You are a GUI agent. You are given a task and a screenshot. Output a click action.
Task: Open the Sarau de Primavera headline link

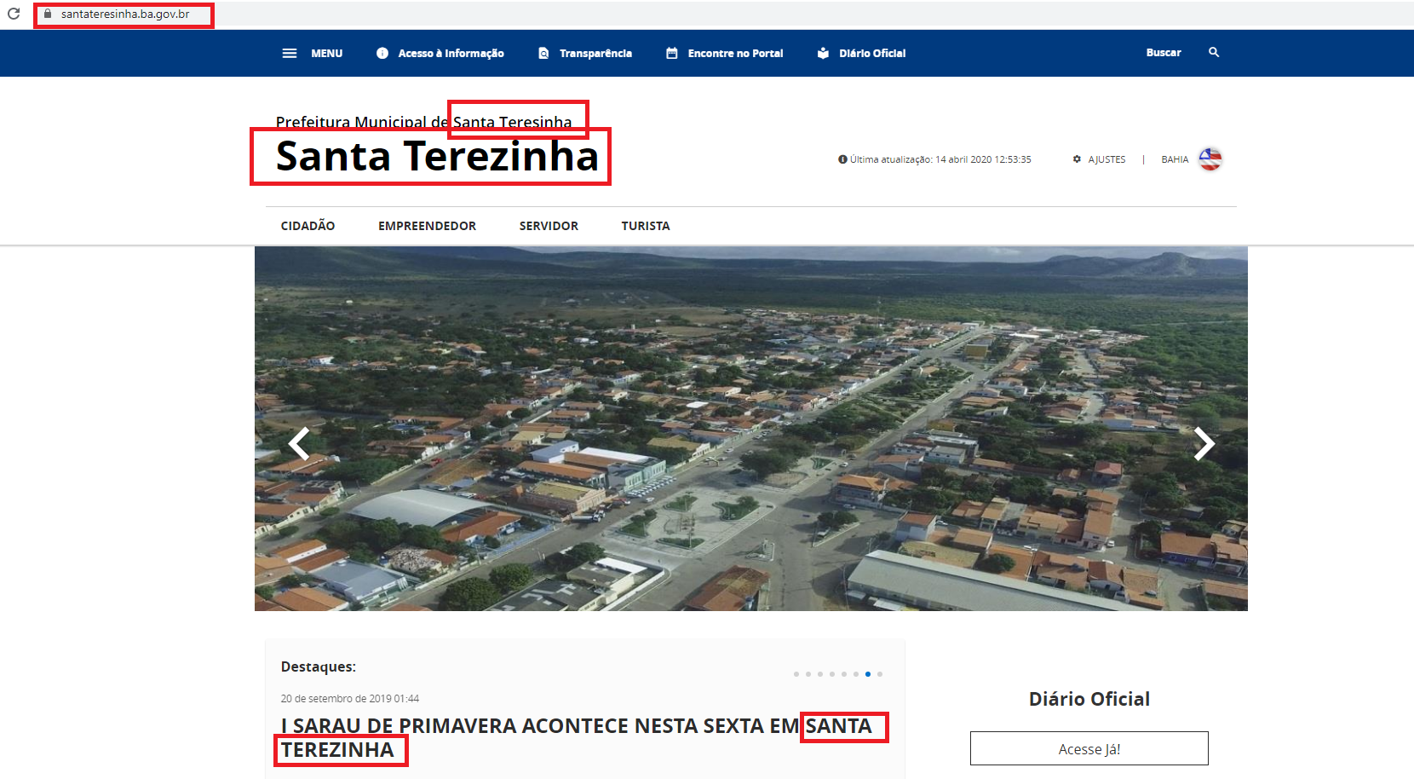pyautogui.click(x=537, y=727)
